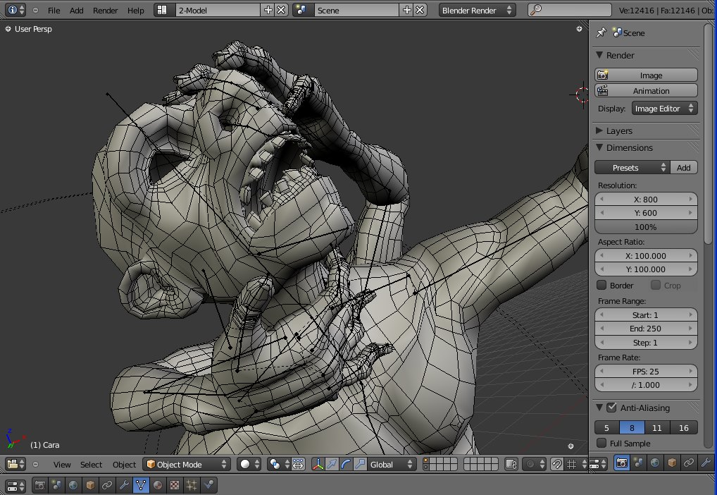Enable the Full Sample checkbox
The height and width of the screenshot is (495, 717).
[601, 443]
